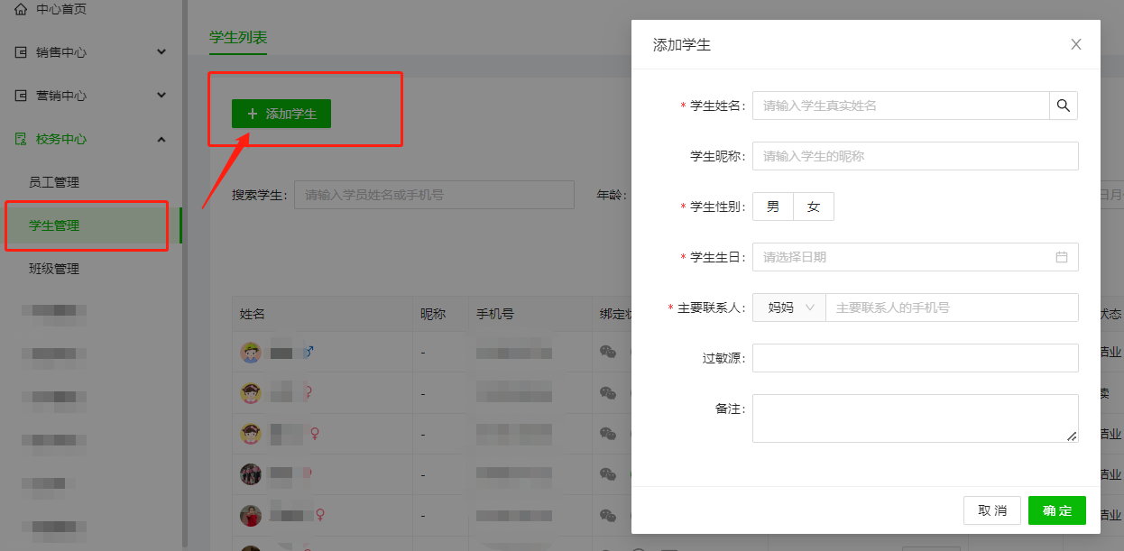The height and width of the screenshot is (551, 1124).
Task: Click the 过敏源 input field
Action: tap(915, 358)
